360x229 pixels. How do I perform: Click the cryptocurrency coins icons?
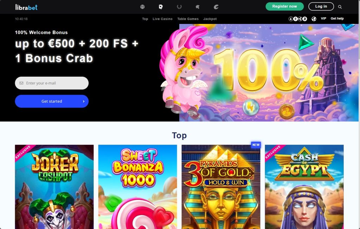coord(298,19)
